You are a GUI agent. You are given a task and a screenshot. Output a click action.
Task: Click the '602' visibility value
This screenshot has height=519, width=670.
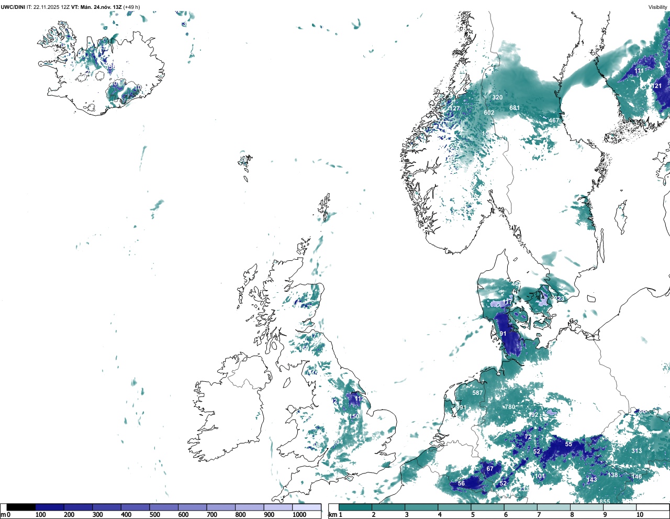pyautogui.click(x=489, y=113)
